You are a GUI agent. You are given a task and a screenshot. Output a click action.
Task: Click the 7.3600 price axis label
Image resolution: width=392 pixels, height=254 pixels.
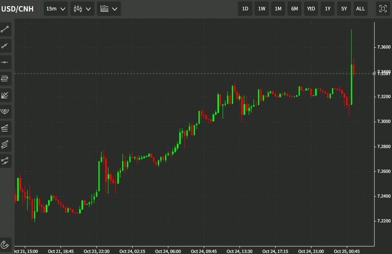[x=384, y=47]
